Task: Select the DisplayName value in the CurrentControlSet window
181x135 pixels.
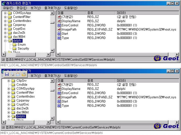Action: 71,89
